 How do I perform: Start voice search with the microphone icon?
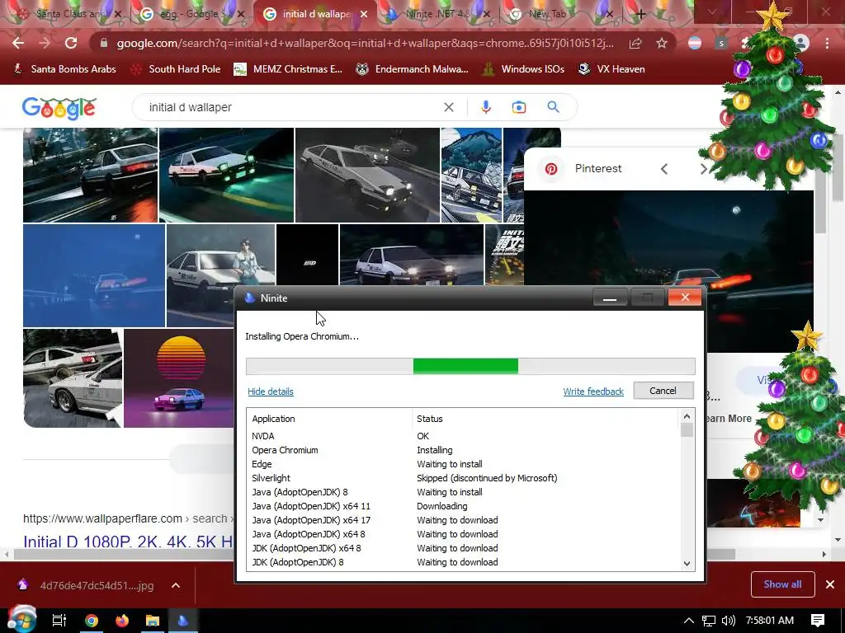tap(485, 107)
